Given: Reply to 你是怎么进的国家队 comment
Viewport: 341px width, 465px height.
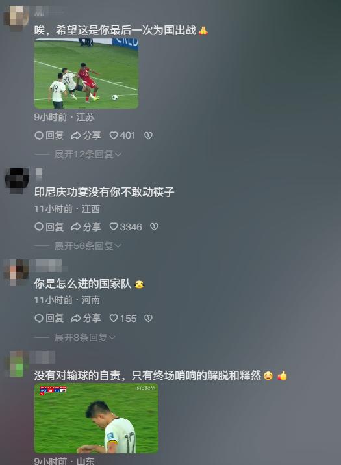Looking at the screenshot, I should click(x=49, y=318).
